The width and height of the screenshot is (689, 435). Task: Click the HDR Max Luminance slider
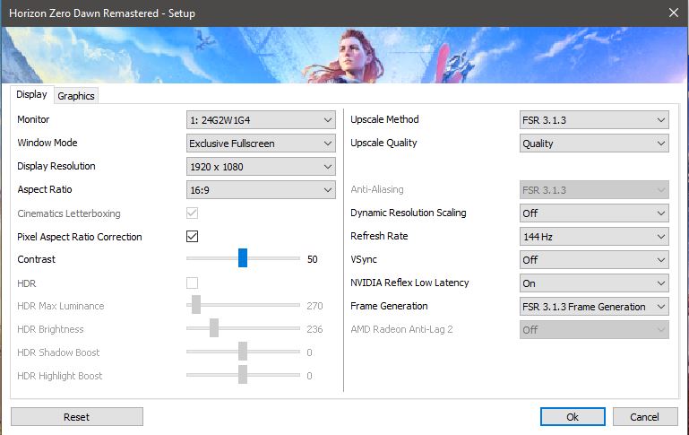[243, 304]
